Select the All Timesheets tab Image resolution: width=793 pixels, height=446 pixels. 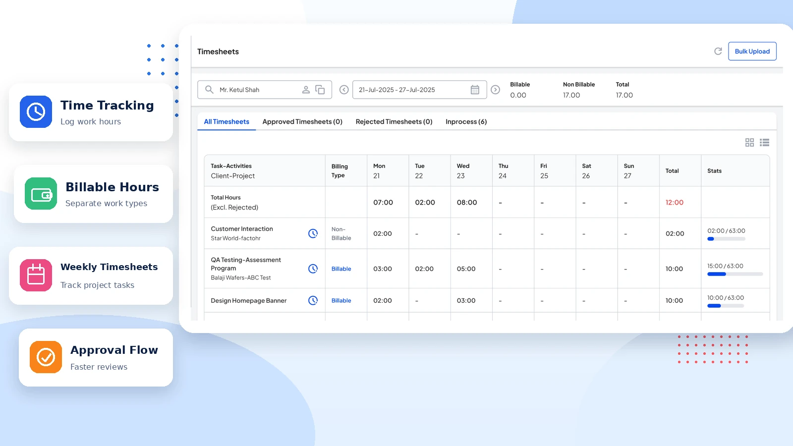[x=227, y=121]
